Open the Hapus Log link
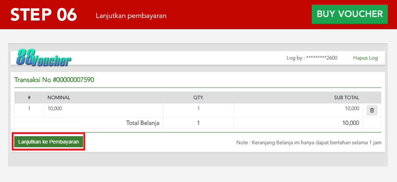This screenshot has width=397, height=182. [365, 58]
